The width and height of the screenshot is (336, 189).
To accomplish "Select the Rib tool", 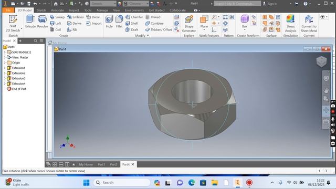I will (72, 29).
